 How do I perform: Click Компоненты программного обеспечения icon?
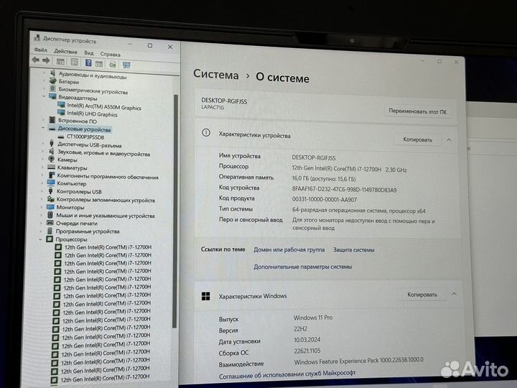pos(52,175)
